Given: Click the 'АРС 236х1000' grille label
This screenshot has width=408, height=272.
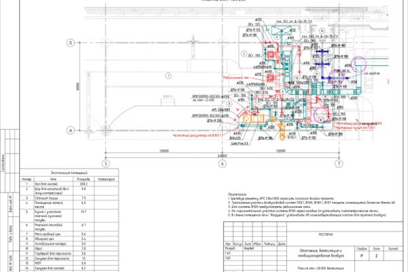Looking at the screenshot, I should [221, 110].
